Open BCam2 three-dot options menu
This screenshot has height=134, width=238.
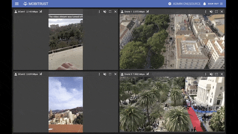tap(99, 74)
